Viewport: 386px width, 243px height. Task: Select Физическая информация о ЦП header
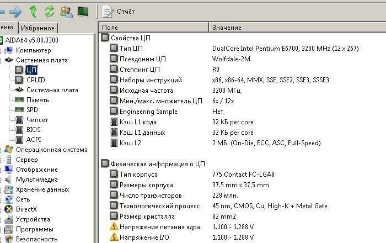[x=158, y=164]
